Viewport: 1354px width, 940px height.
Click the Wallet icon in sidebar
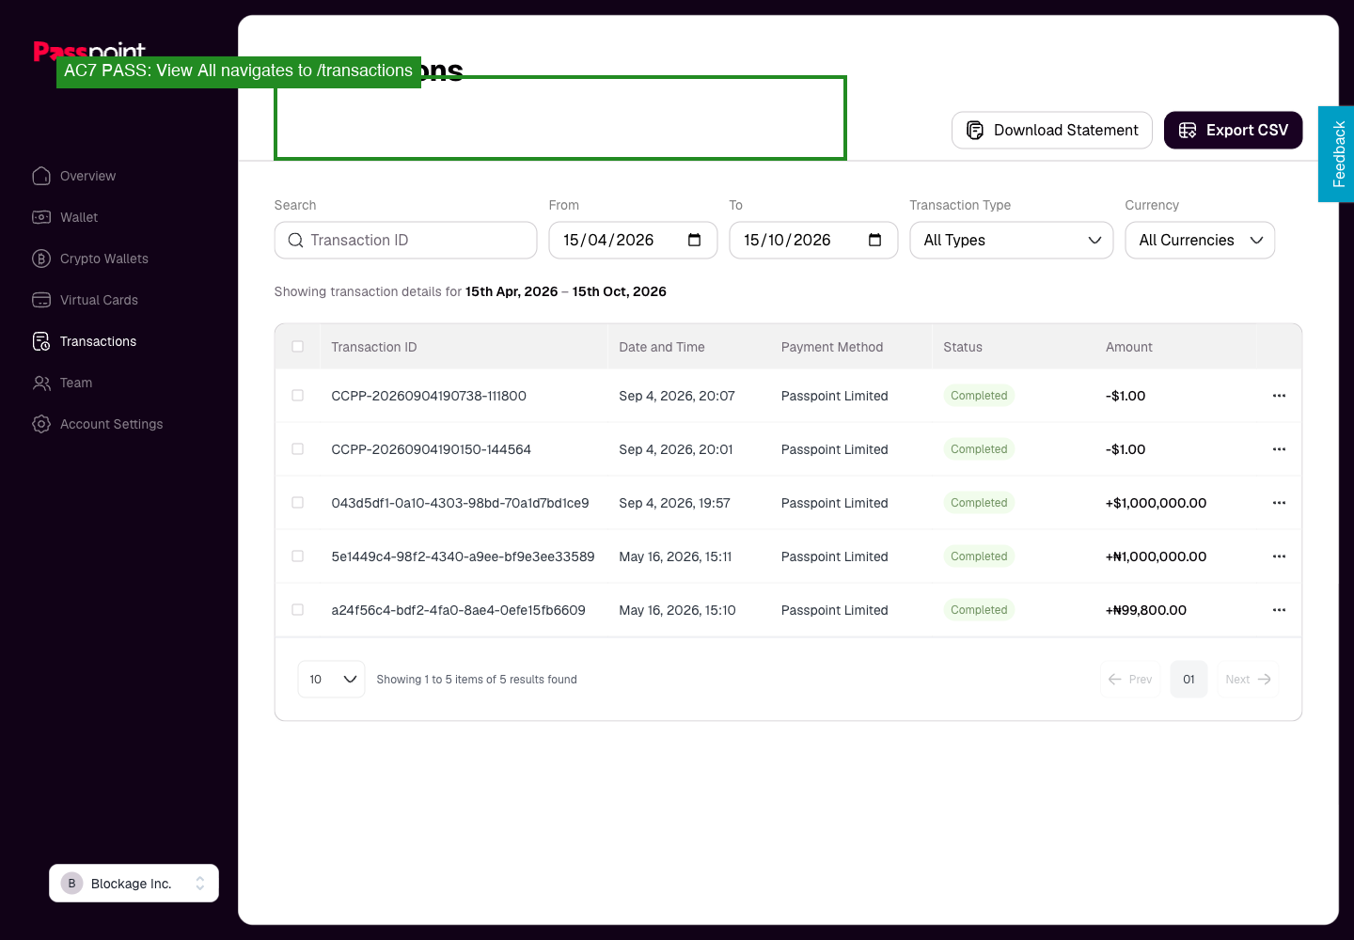(41, 217)
